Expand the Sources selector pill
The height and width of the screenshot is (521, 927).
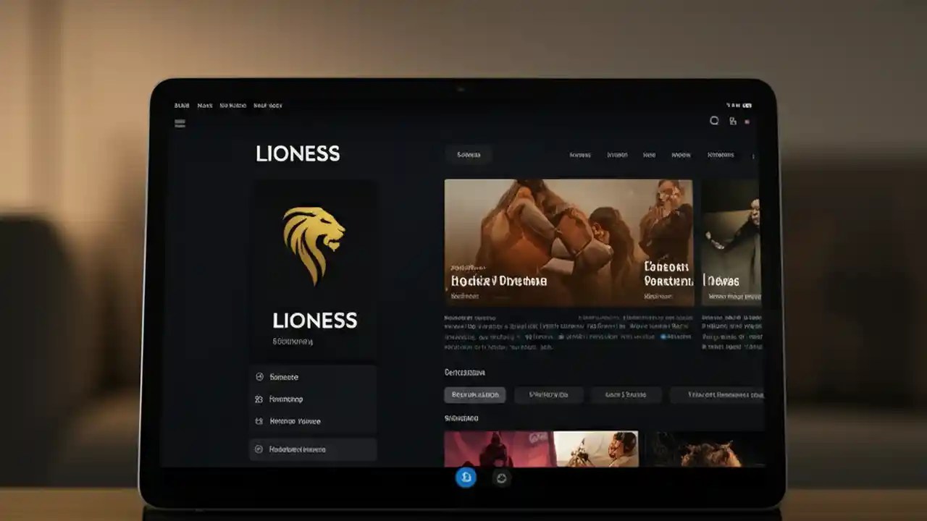tap(469, 154)
